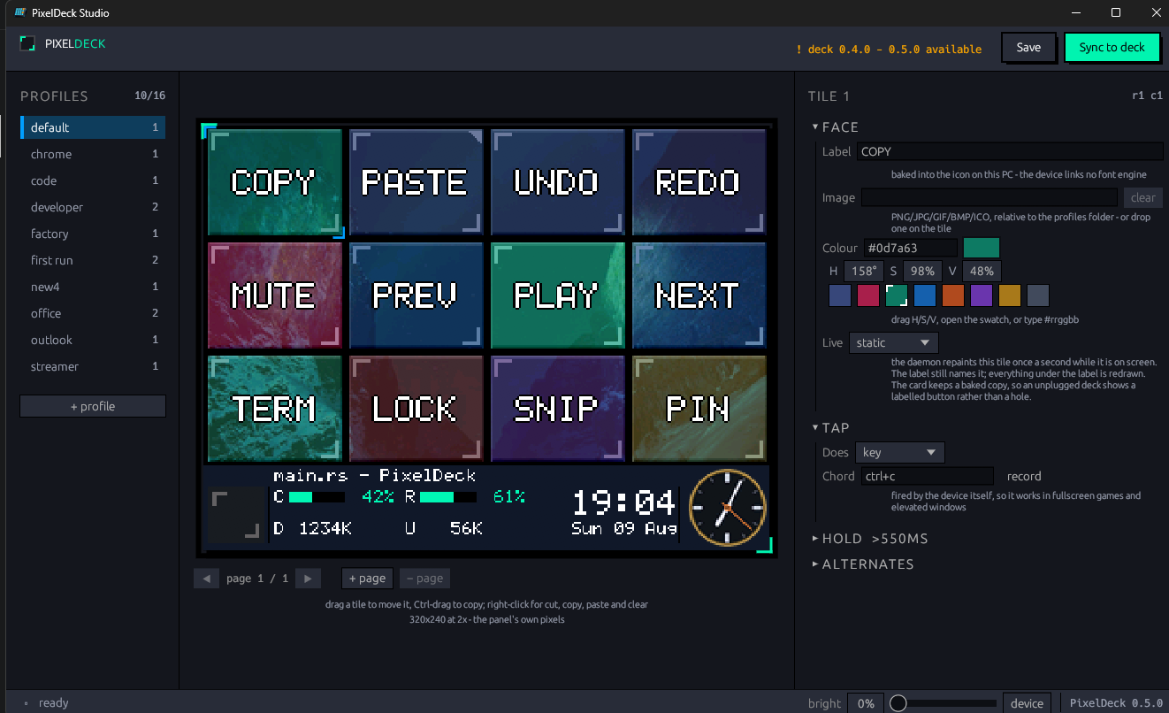This screenshot has height=713, width=1169.
Task: Click the Label field containing COPY
Action: pos(1010,151)
